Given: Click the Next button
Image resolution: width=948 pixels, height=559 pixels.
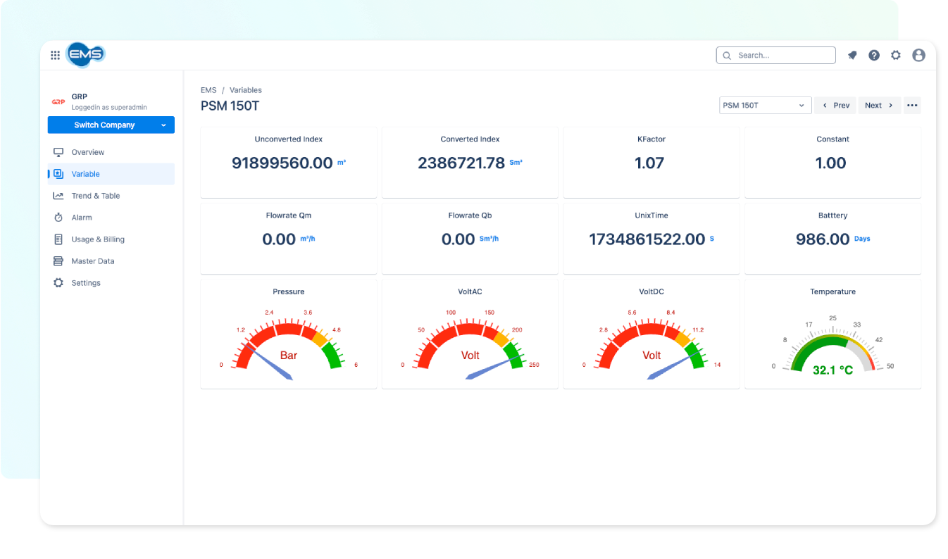Looking at the screenshot, I should tap(879, 106).
